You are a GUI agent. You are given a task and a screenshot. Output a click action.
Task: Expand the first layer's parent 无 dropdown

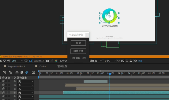(26, 81)
